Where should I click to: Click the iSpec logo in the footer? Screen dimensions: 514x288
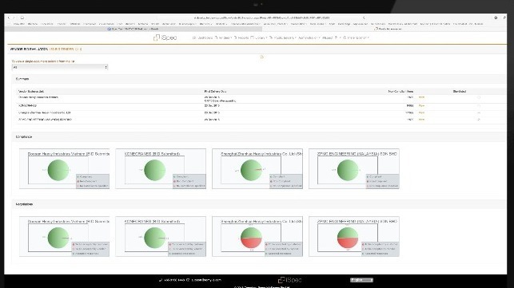tap(289, 280)
